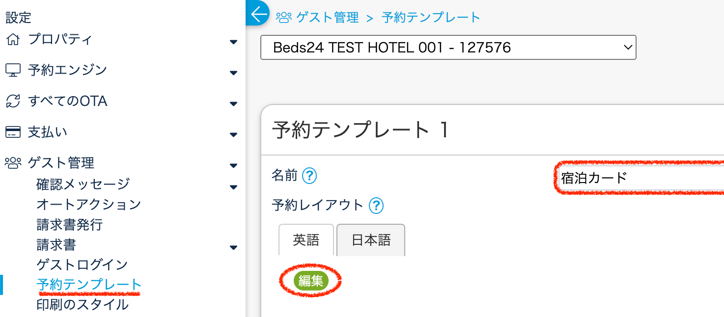Go to オートアクション in the sidebar
Screen dimensions: 724x317
(x=88, y=204)
